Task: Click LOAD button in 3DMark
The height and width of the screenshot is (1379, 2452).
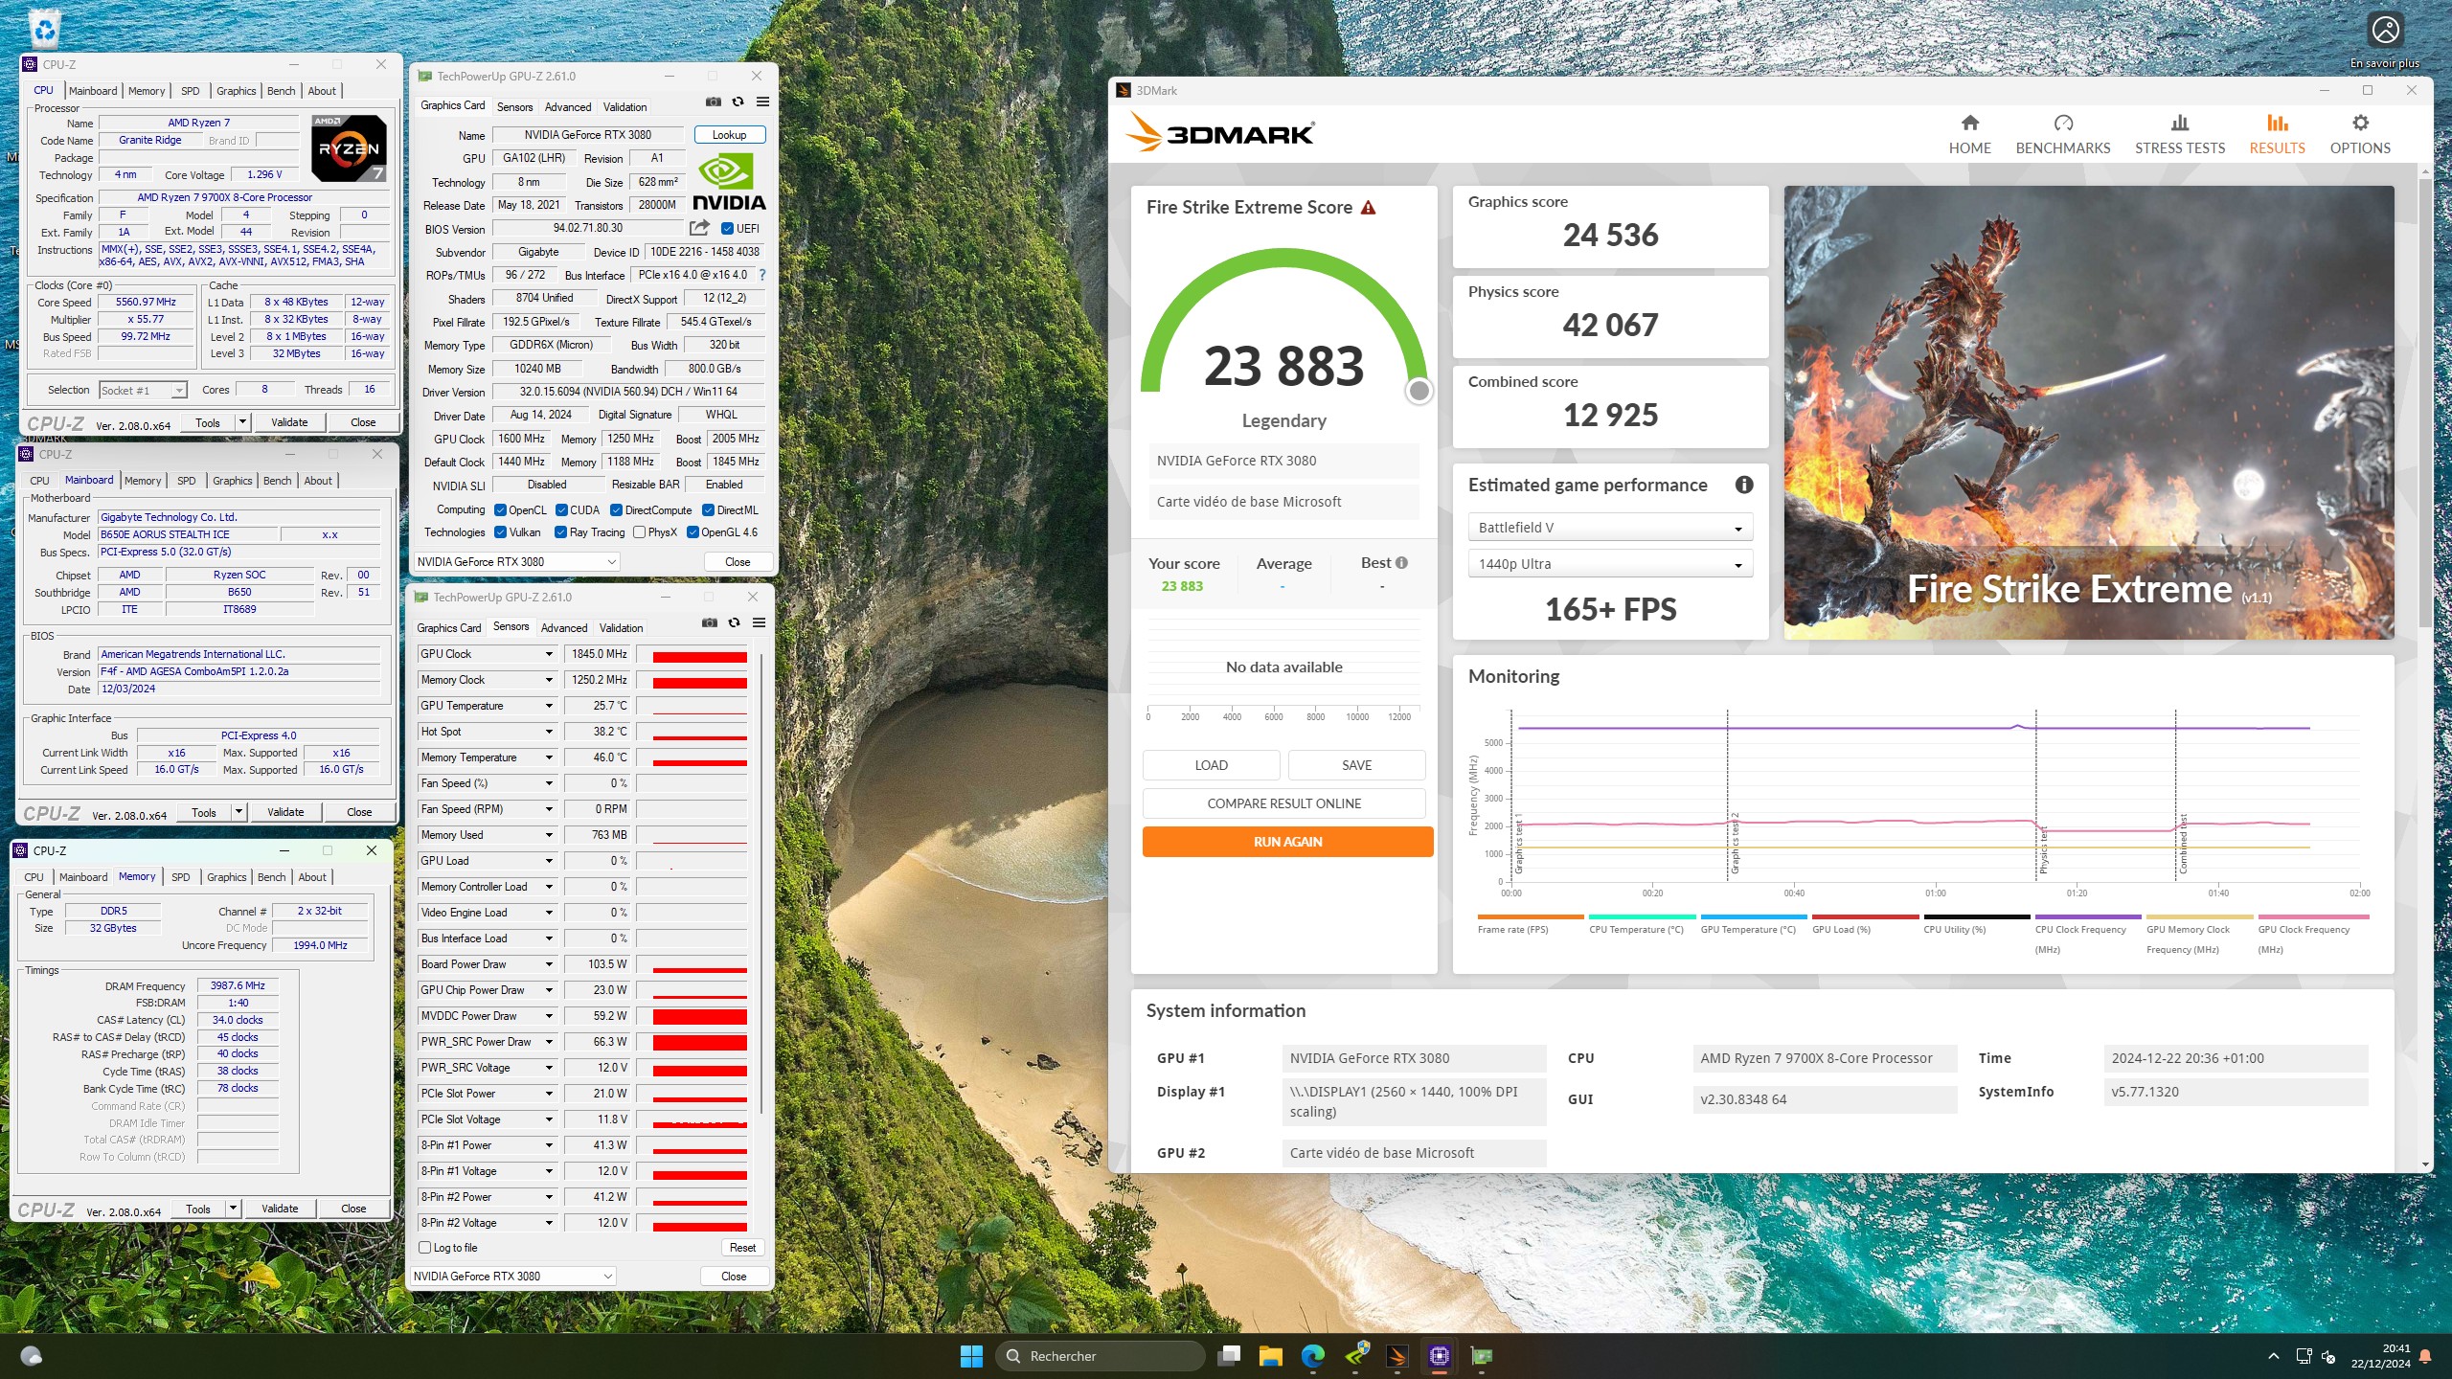Action: [x=1211, y=765]
